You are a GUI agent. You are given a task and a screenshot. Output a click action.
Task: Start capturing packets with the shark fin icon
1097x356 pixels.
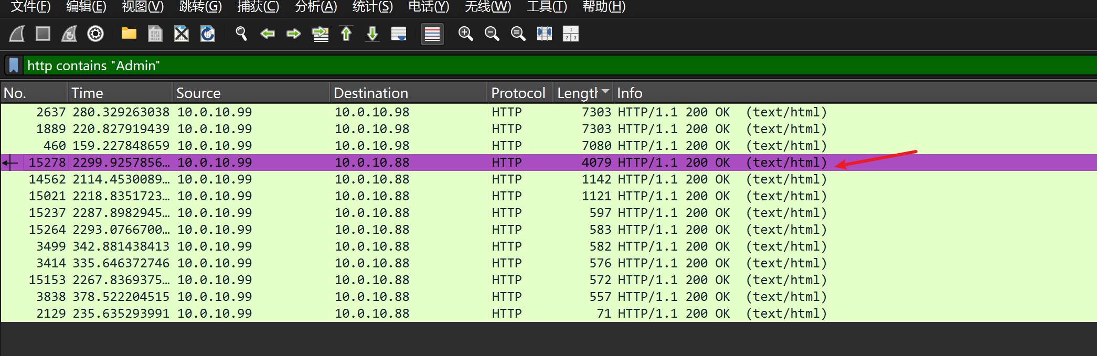tap(17, 34)
